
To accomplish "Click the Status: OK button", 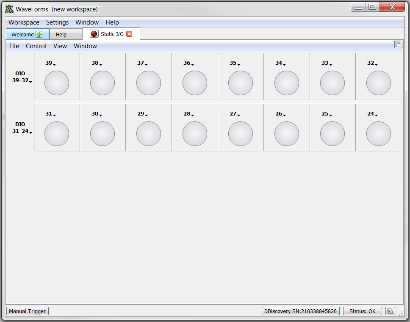I will [363, 311].
